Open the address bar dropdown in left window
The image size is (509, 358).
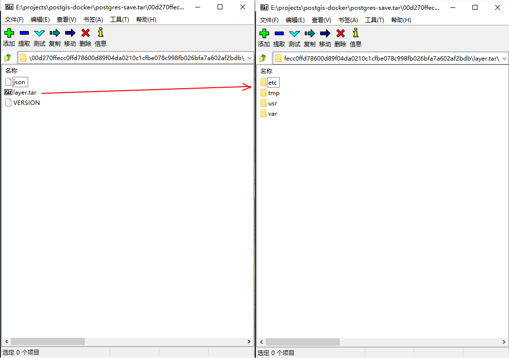click(x=249, y=58)
